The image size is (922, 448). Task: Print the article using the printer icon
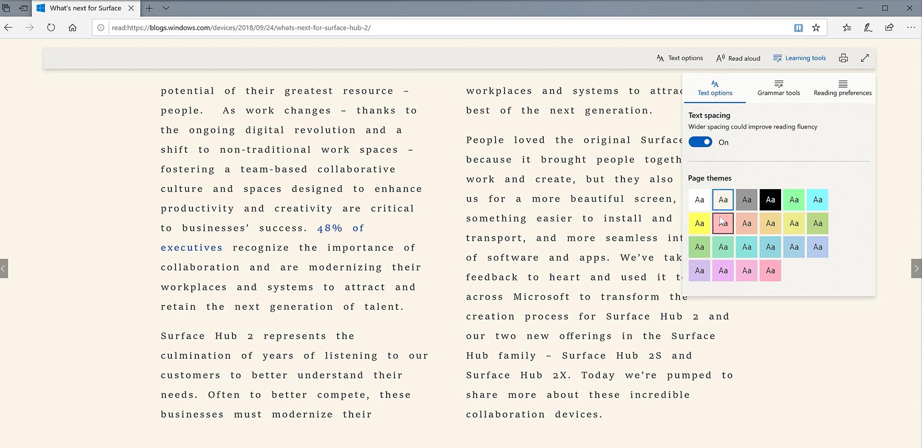tap(843, 58)
